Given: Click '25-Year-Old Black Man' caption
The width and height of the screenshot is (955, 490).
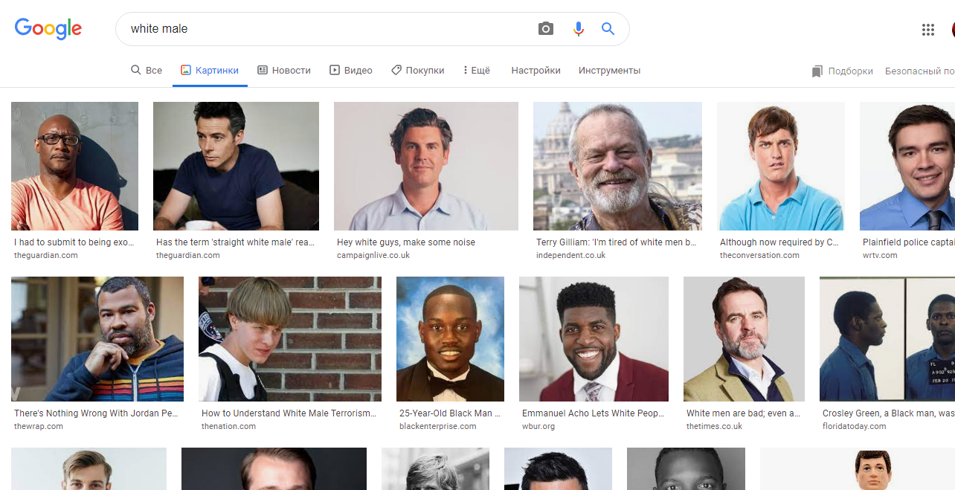Looking at the screenshot, I should click(450, 413).
